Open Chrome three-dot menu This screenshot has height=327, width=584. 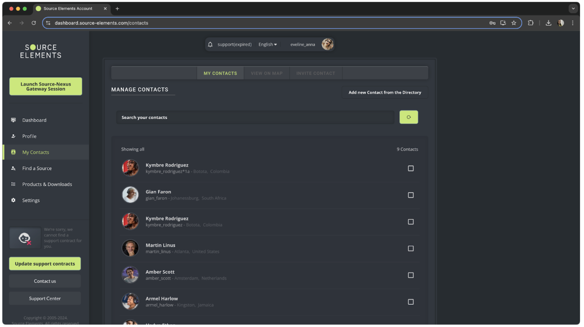572,23
